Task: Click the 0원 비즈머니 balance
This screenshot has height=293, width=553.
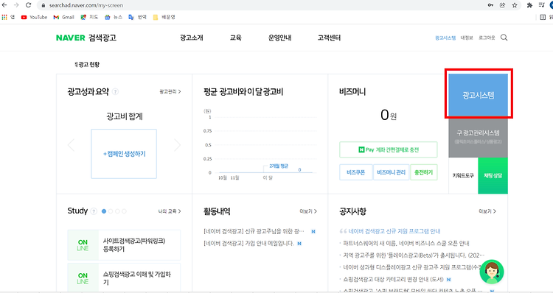Action: pyautogui.click(x=389, y=115)
